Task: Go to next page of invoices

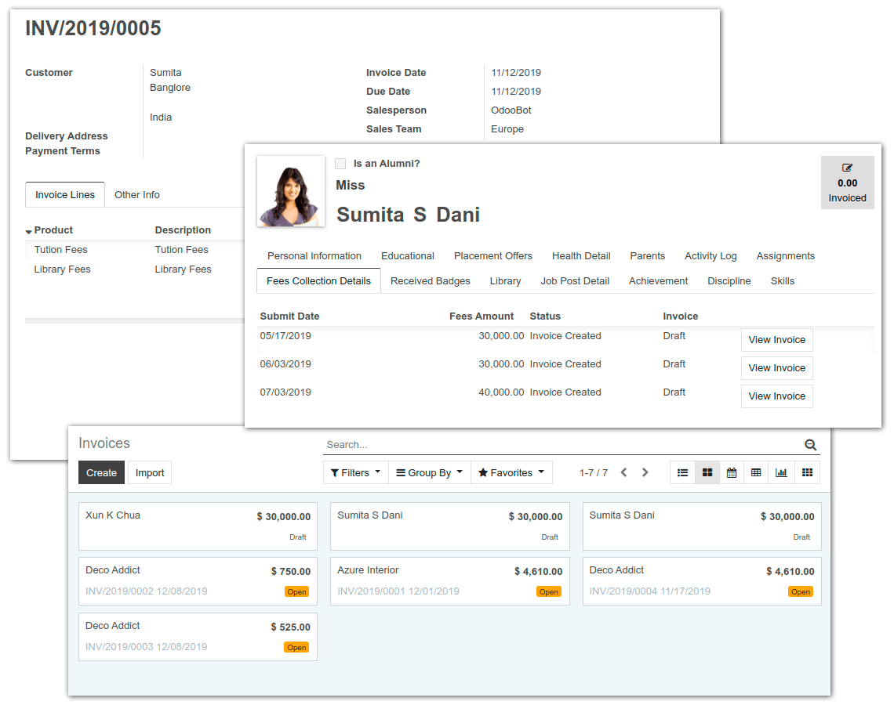Action: tap(645, 472)
